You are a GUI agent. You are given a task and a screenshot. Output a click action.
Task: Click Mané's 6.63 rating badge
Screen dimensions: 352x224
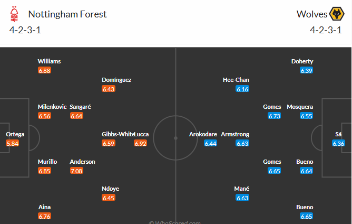click(x=242, y=198)
